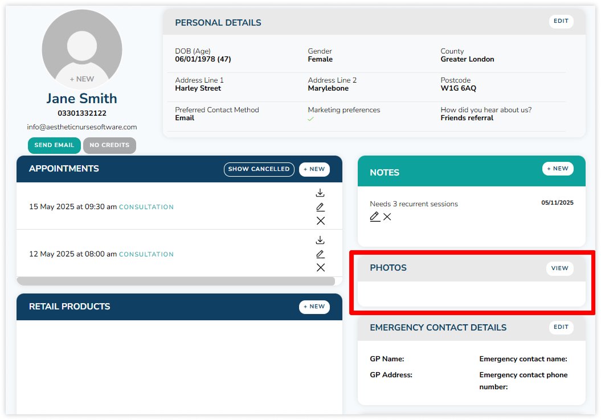This screenshot has width=601, height=420.
Task: Toggle Show Cancelled appointments
Action: pyautogui.click(x=259, y=169)
